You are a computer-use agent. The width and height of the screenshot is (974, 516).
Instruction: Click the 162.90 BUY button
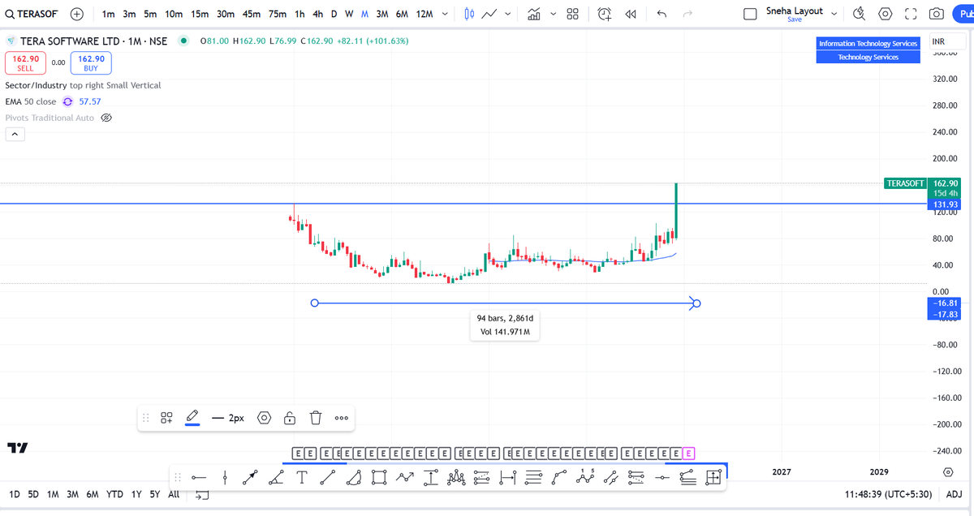pos(91,63)
